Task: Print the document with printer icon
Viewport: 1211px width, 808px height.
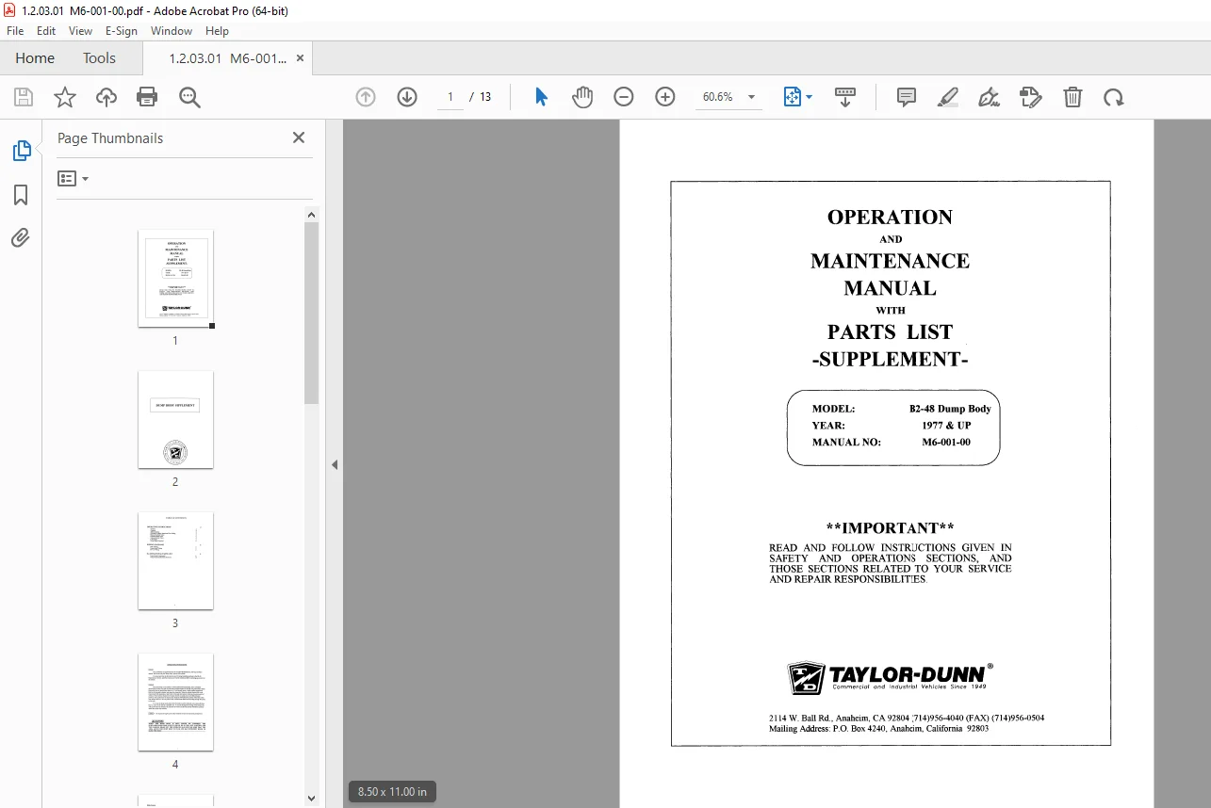Action: pos(147,97)
